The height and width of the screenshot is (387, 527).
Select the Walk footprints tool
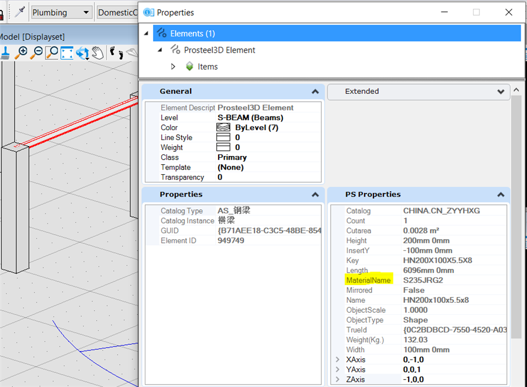point(117,53)
